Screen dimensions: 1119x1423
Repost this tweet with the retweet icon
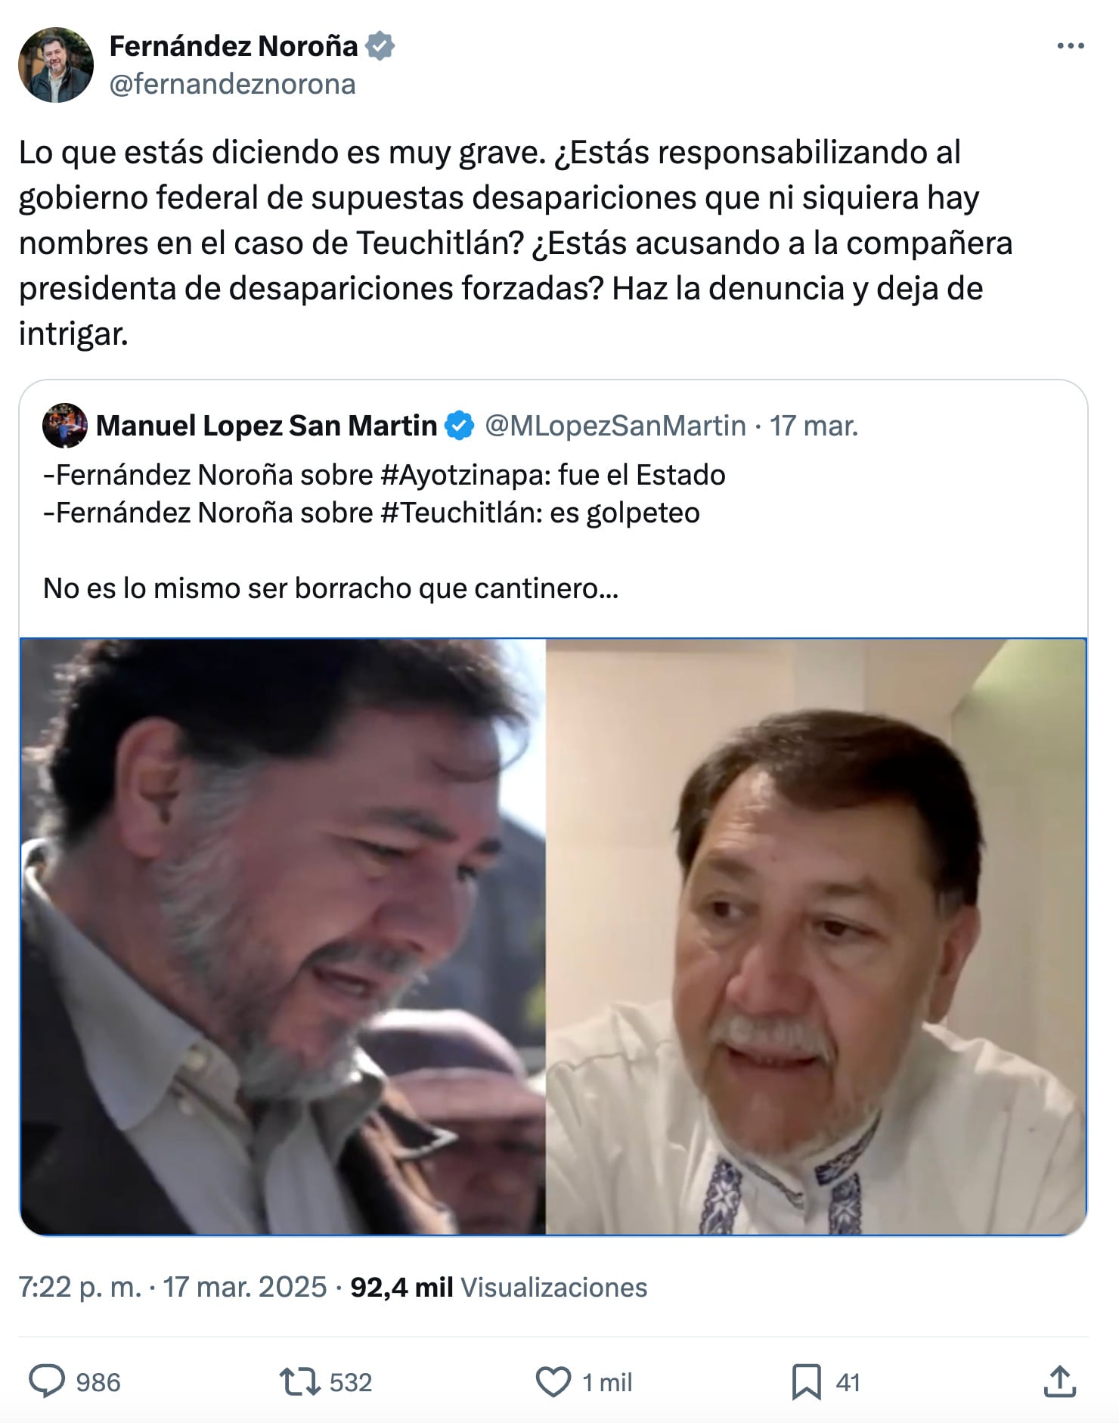click(300, 1381)
